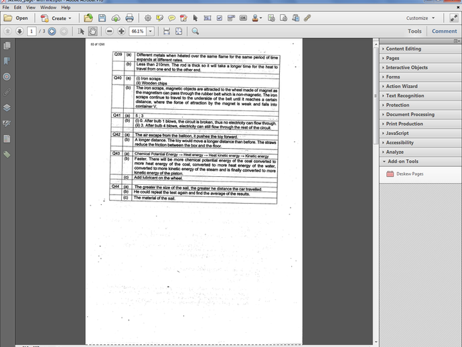Screen dimensions: 462x347
Task: Open the Help menu
Action: pos(66,7)
